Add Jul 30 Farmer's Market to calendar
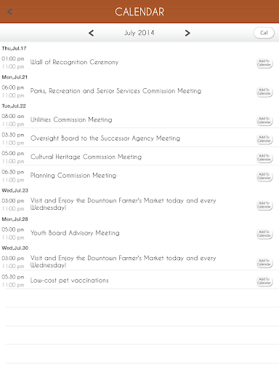279x373 pixels. (x=264, y=262)
